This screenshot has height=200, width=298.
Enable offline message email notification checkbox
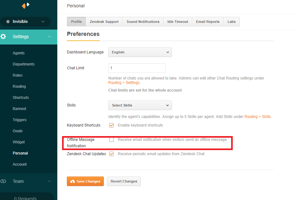[x=111, y=140]
